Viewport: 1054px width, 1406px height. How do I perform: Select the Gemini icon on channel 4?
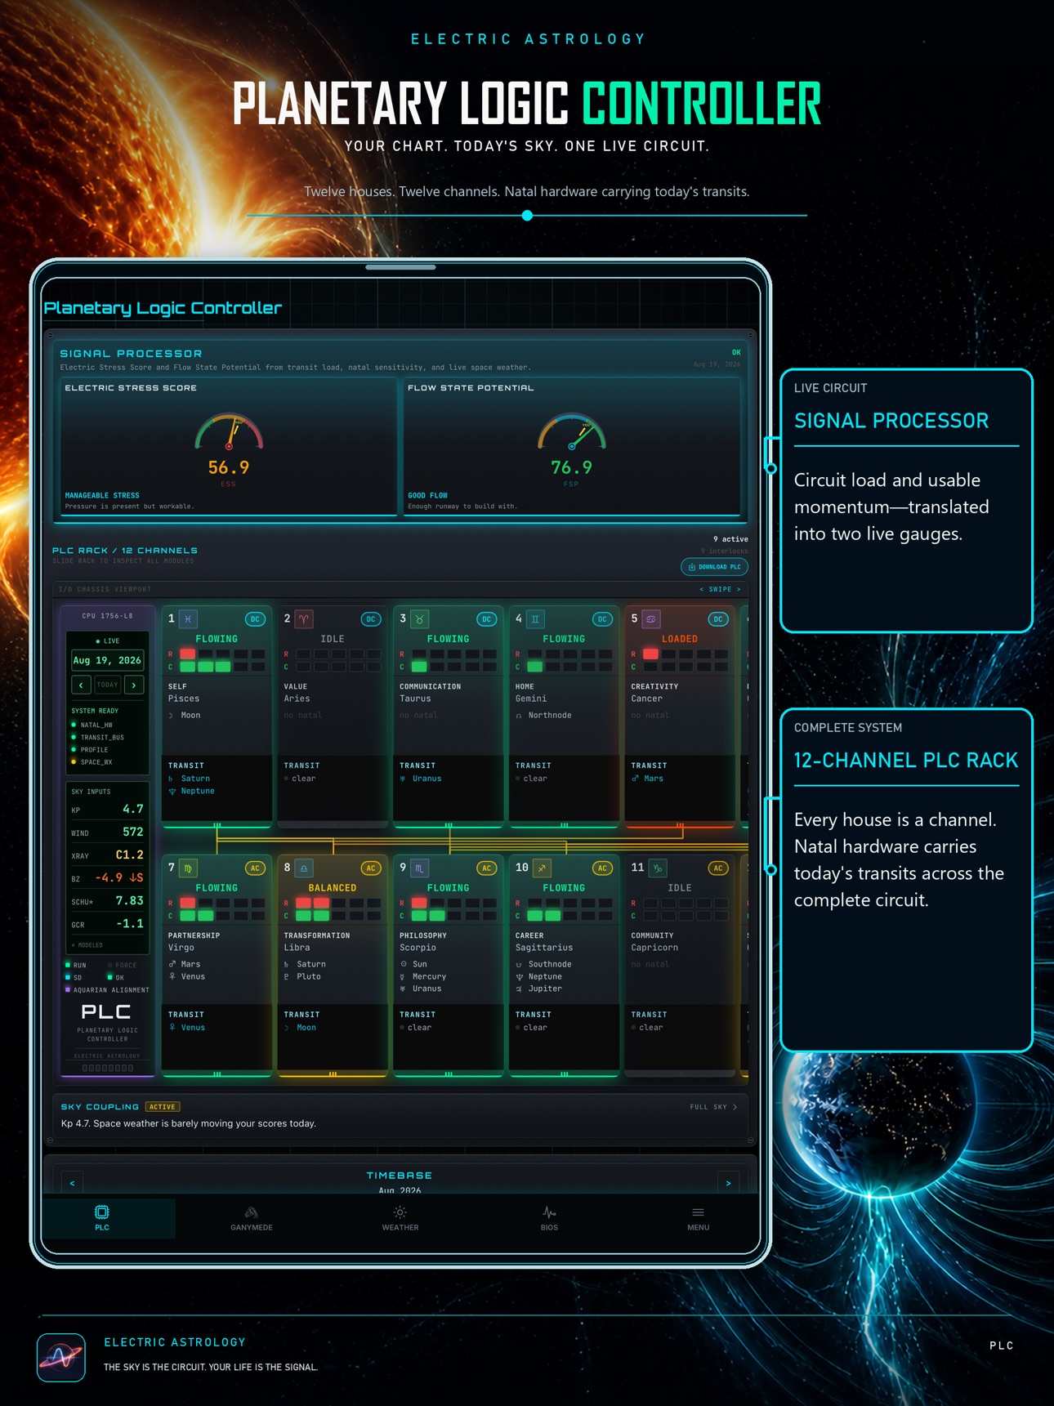535,619
